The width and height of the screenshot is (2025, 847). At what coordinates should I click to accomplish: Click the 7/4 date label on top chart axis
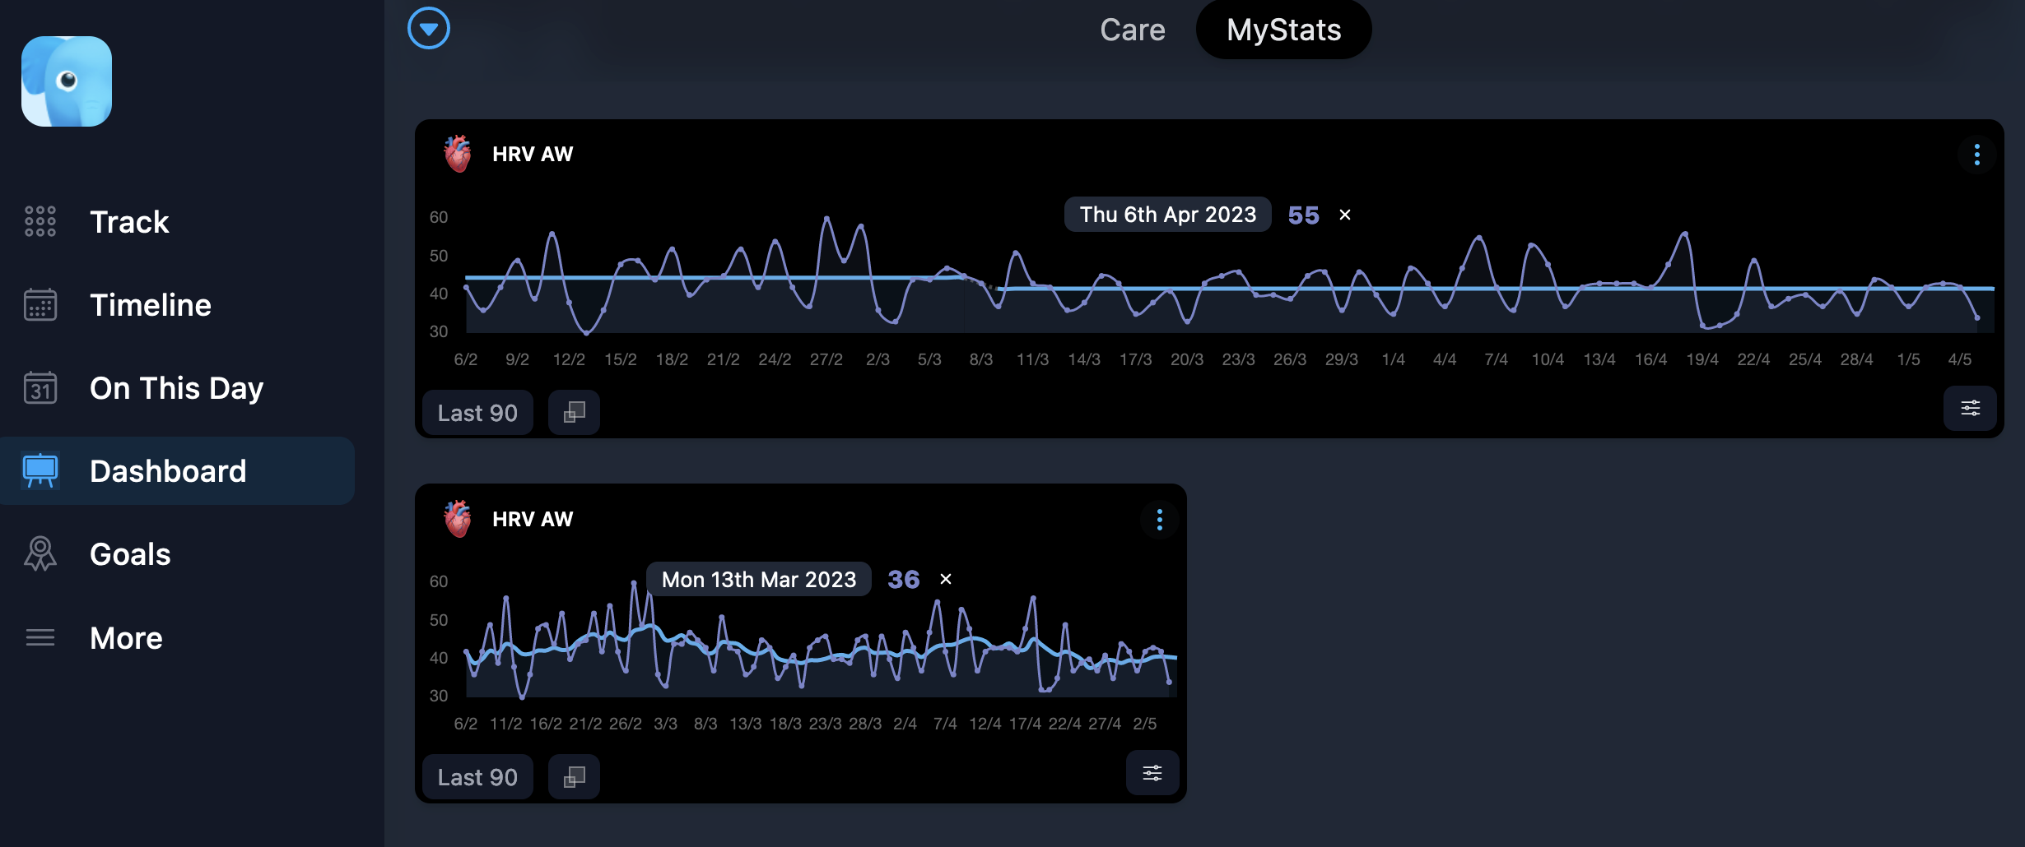point(1496,359)
